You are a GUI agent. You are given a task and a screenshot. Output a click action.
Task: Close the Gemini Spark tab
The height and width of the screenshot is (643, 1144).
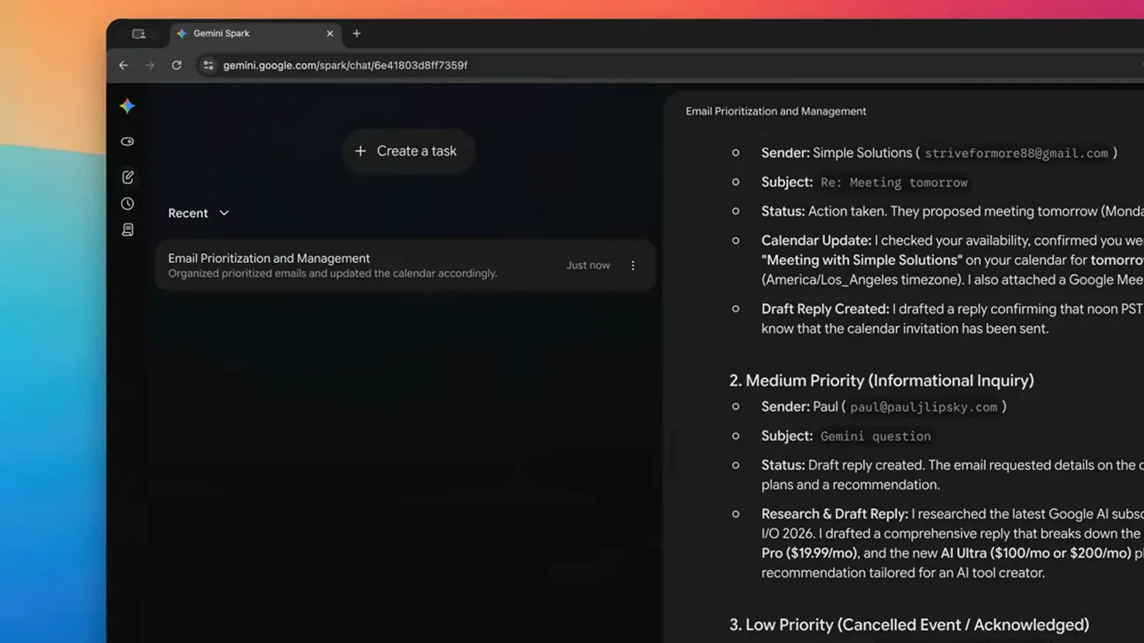coord(330,34)
